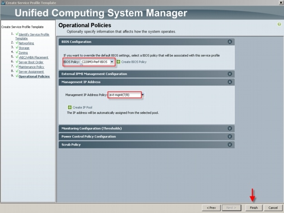The image size is (284, 213).
Task: Expand the Scrub Policy section
Action: [229, 145]
